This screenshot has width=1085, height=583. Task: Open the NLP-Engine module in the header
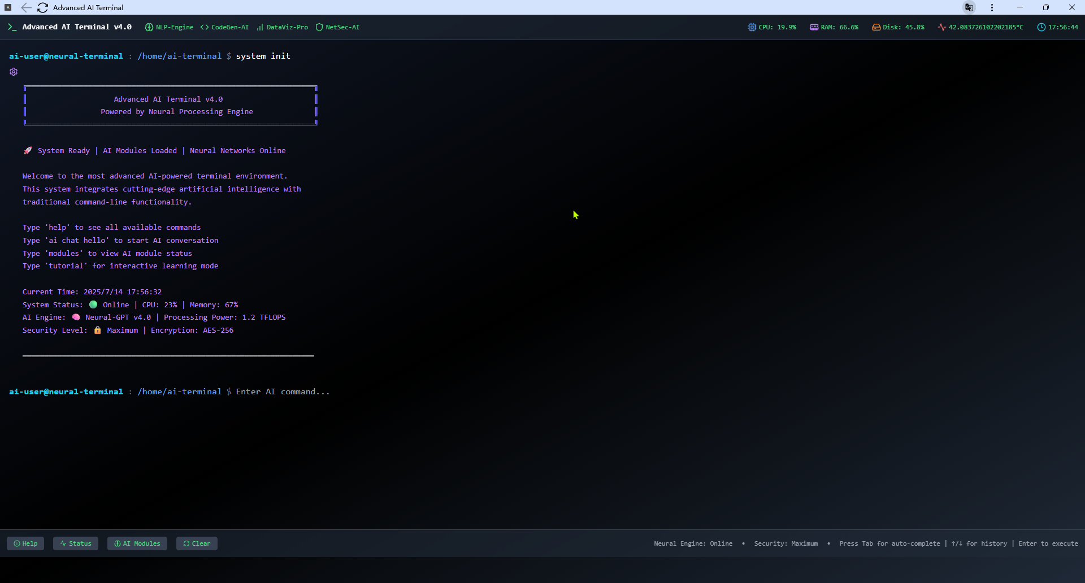pyautogui.click(x=169, y=27)
